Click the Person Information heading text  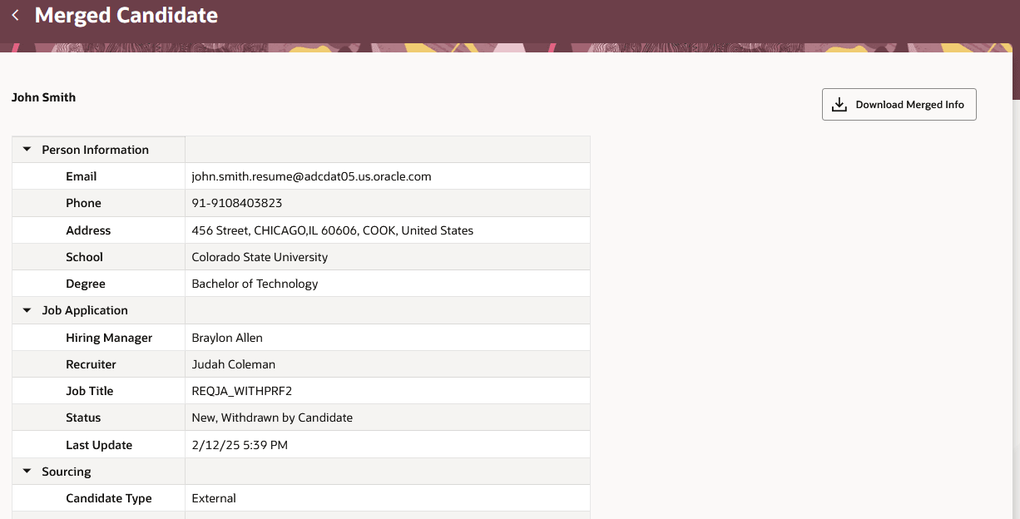(x=96, y=150)
